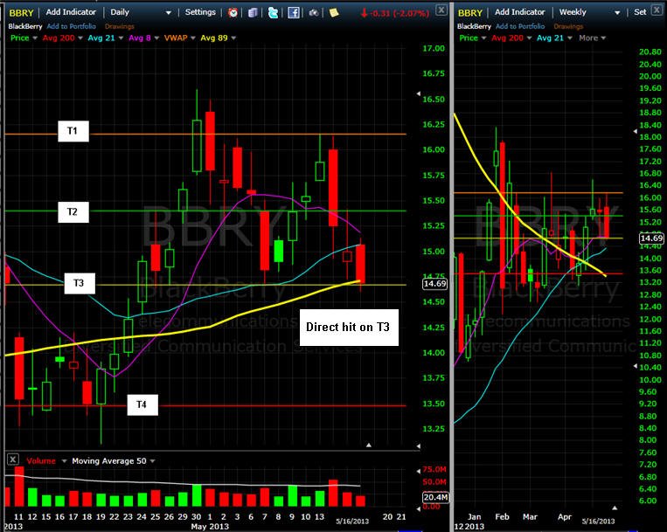Select the T4 drawing label

(x=142, y=405)
